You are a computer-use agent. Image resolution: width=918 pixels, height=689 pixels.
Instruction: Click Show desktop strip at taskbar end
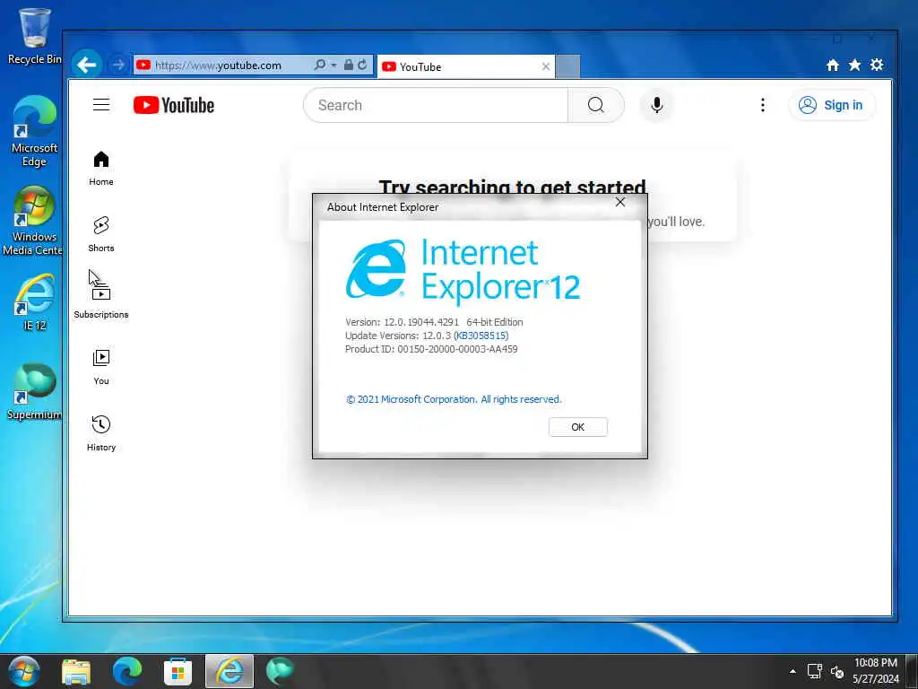(x=912, y=671)
